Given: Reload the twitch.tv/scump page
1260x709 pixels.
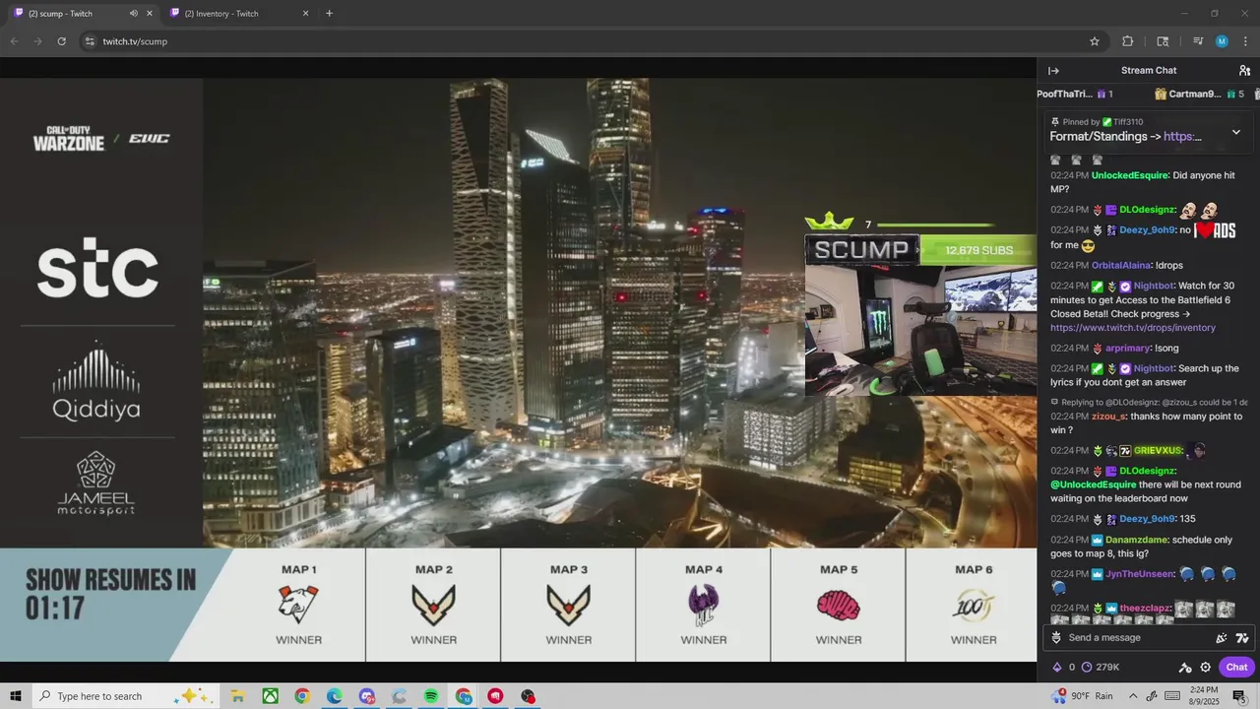Looking at the screenshot, I should 61,41.
